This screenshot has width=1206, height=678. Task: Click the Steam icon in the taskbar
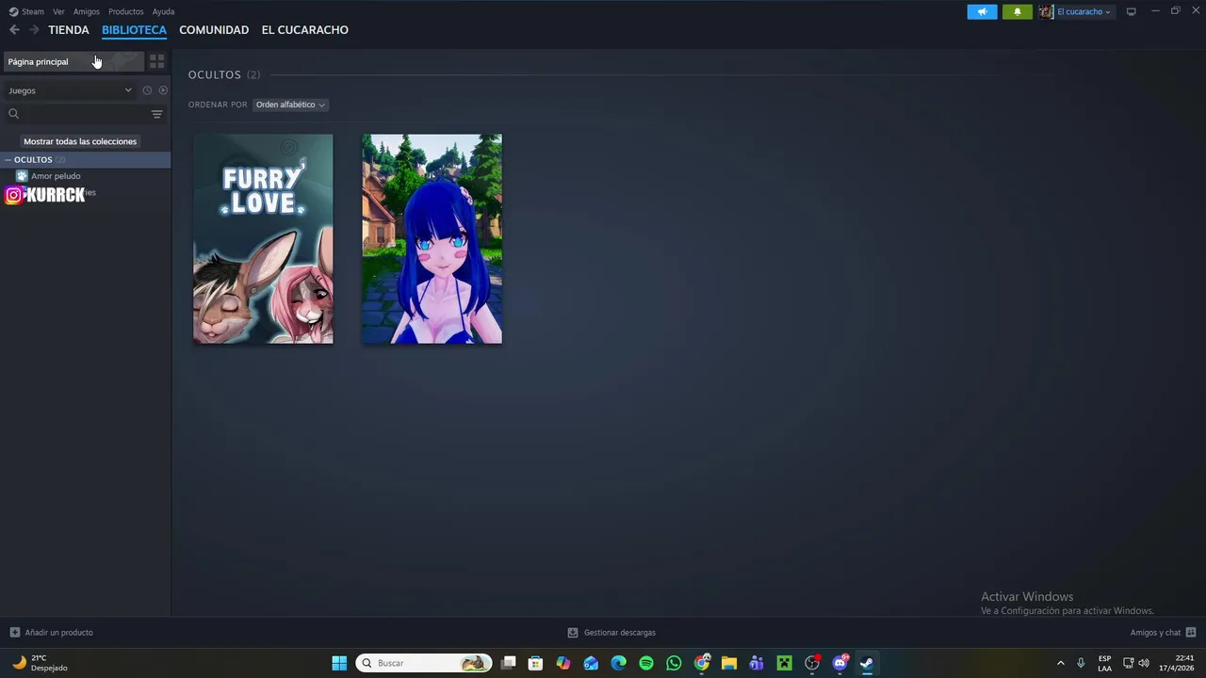pyautogui.click(x=867, y=663)
